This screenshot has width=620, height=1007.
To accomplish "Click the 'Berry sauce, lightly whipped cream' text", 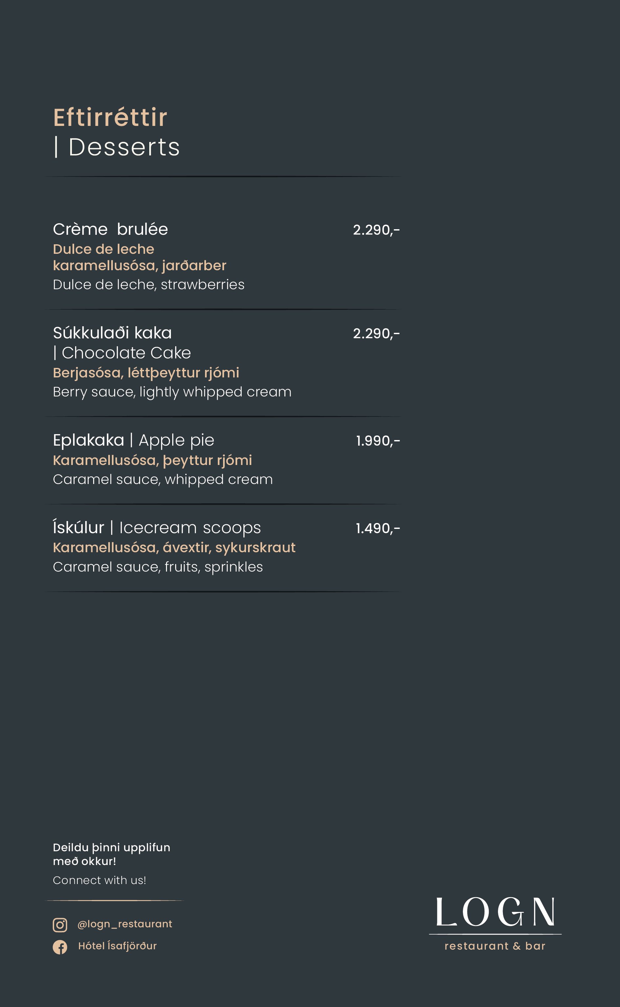I will [x=172, y=392].
